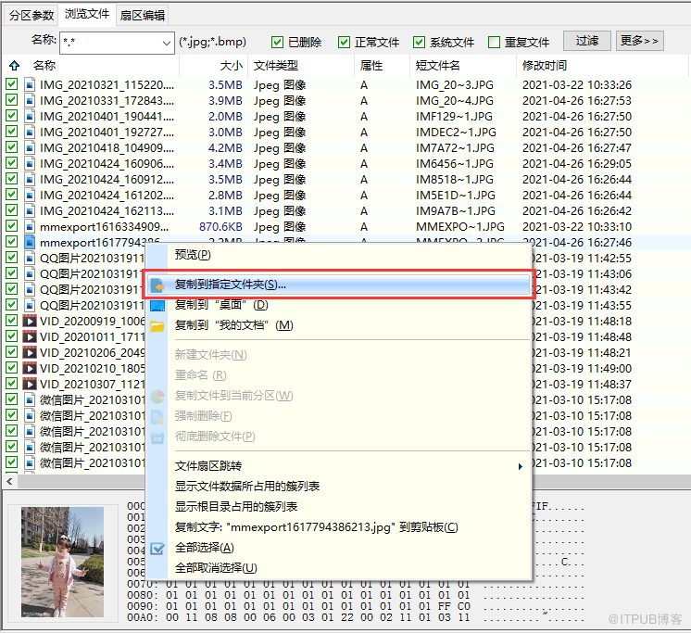This screenshot has width=691, height=633.
Task: Click the desktop icon in context menu
Action: [x=157, y=305]
